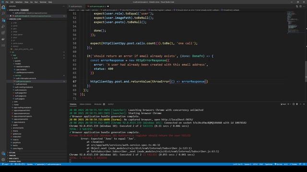Open polyfills.ts file in explorer

coord(17,142)
